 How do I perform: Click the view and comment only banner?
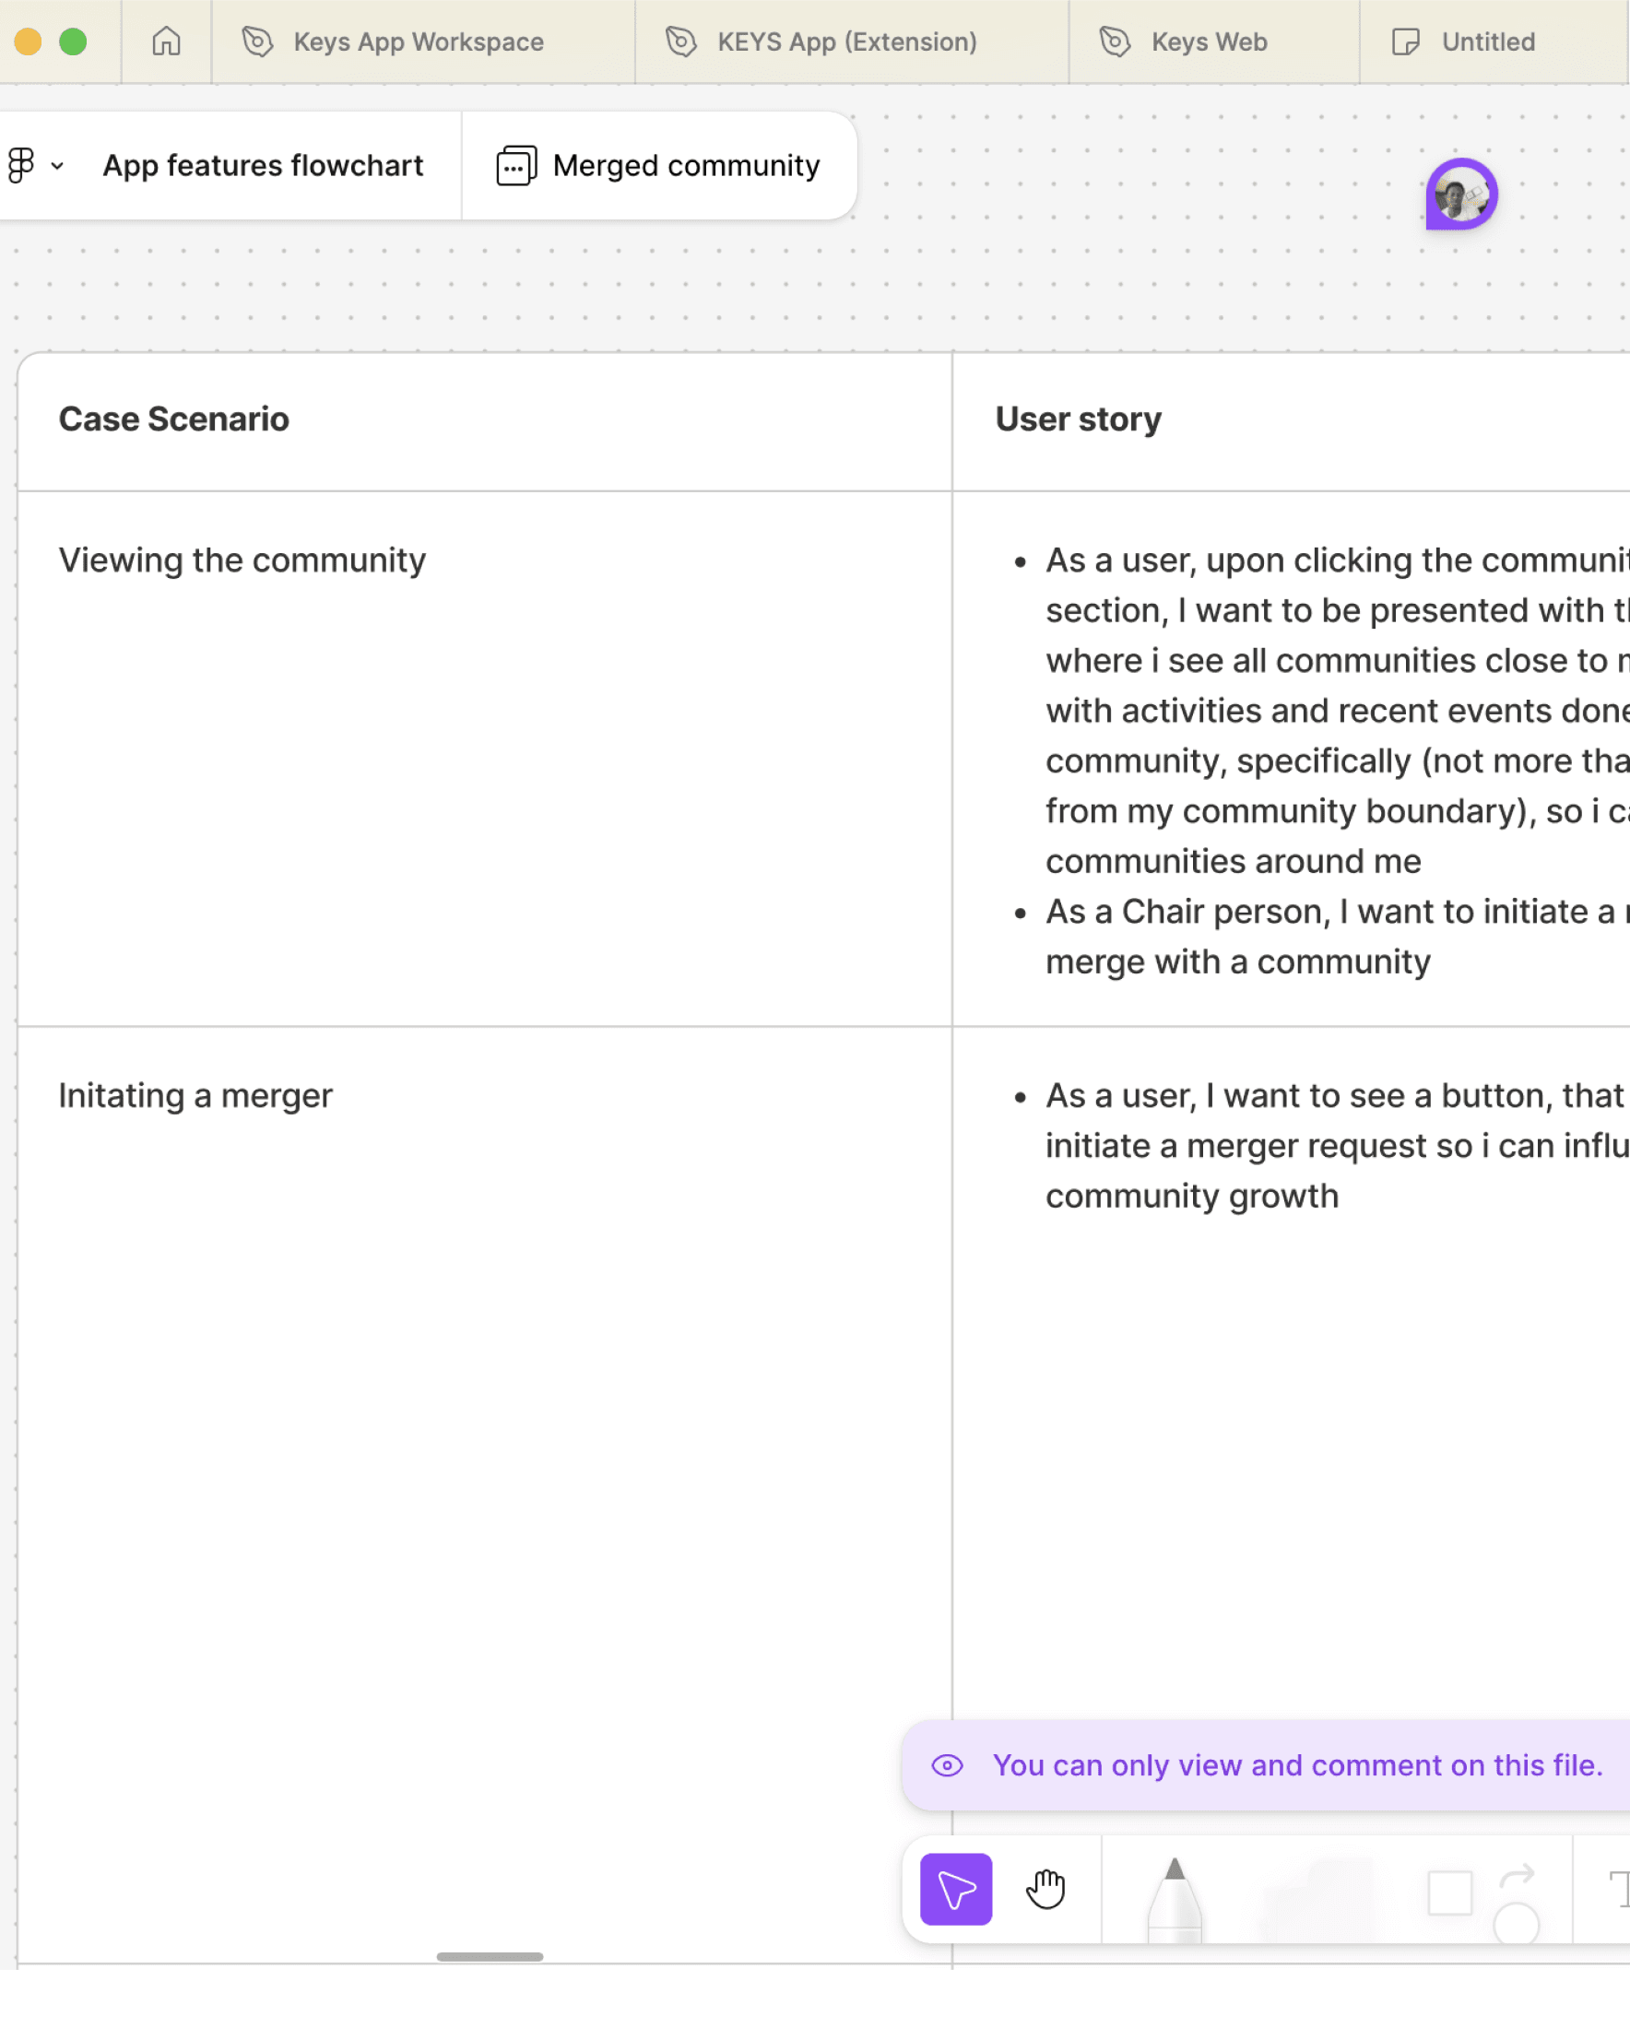(x=1297, y=1765)
